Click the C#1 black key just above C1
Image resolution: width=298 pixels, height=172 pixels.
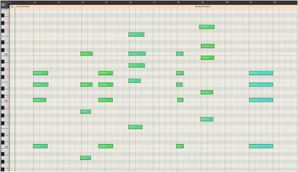click(x=3, y=142)
